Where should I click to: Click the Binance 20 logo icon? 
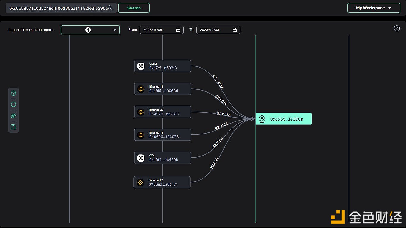(141, 112)
